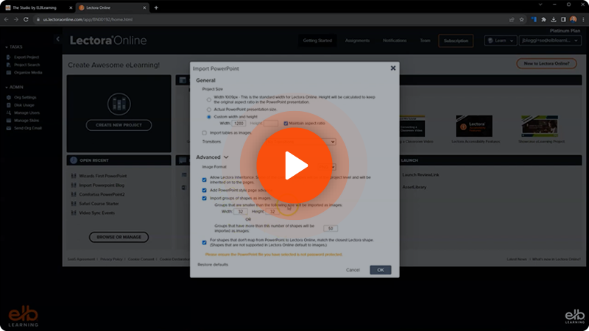Click AssetLibrary link

415,187
